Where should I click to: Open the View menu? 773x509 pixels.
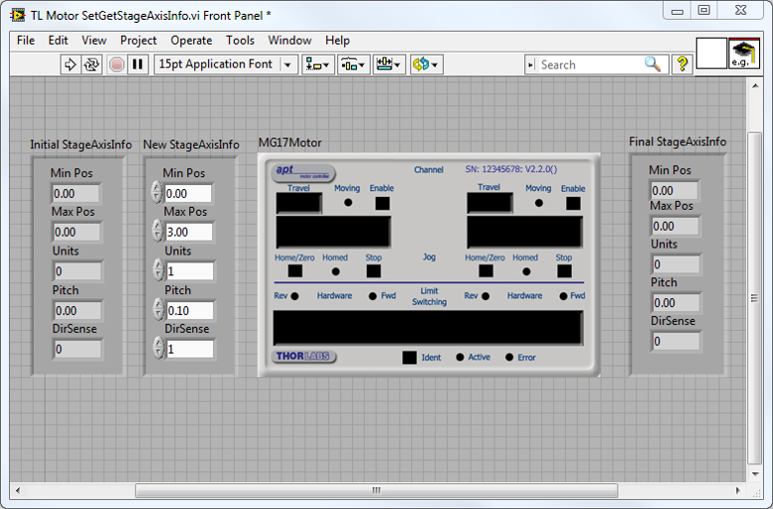point(94,41)
